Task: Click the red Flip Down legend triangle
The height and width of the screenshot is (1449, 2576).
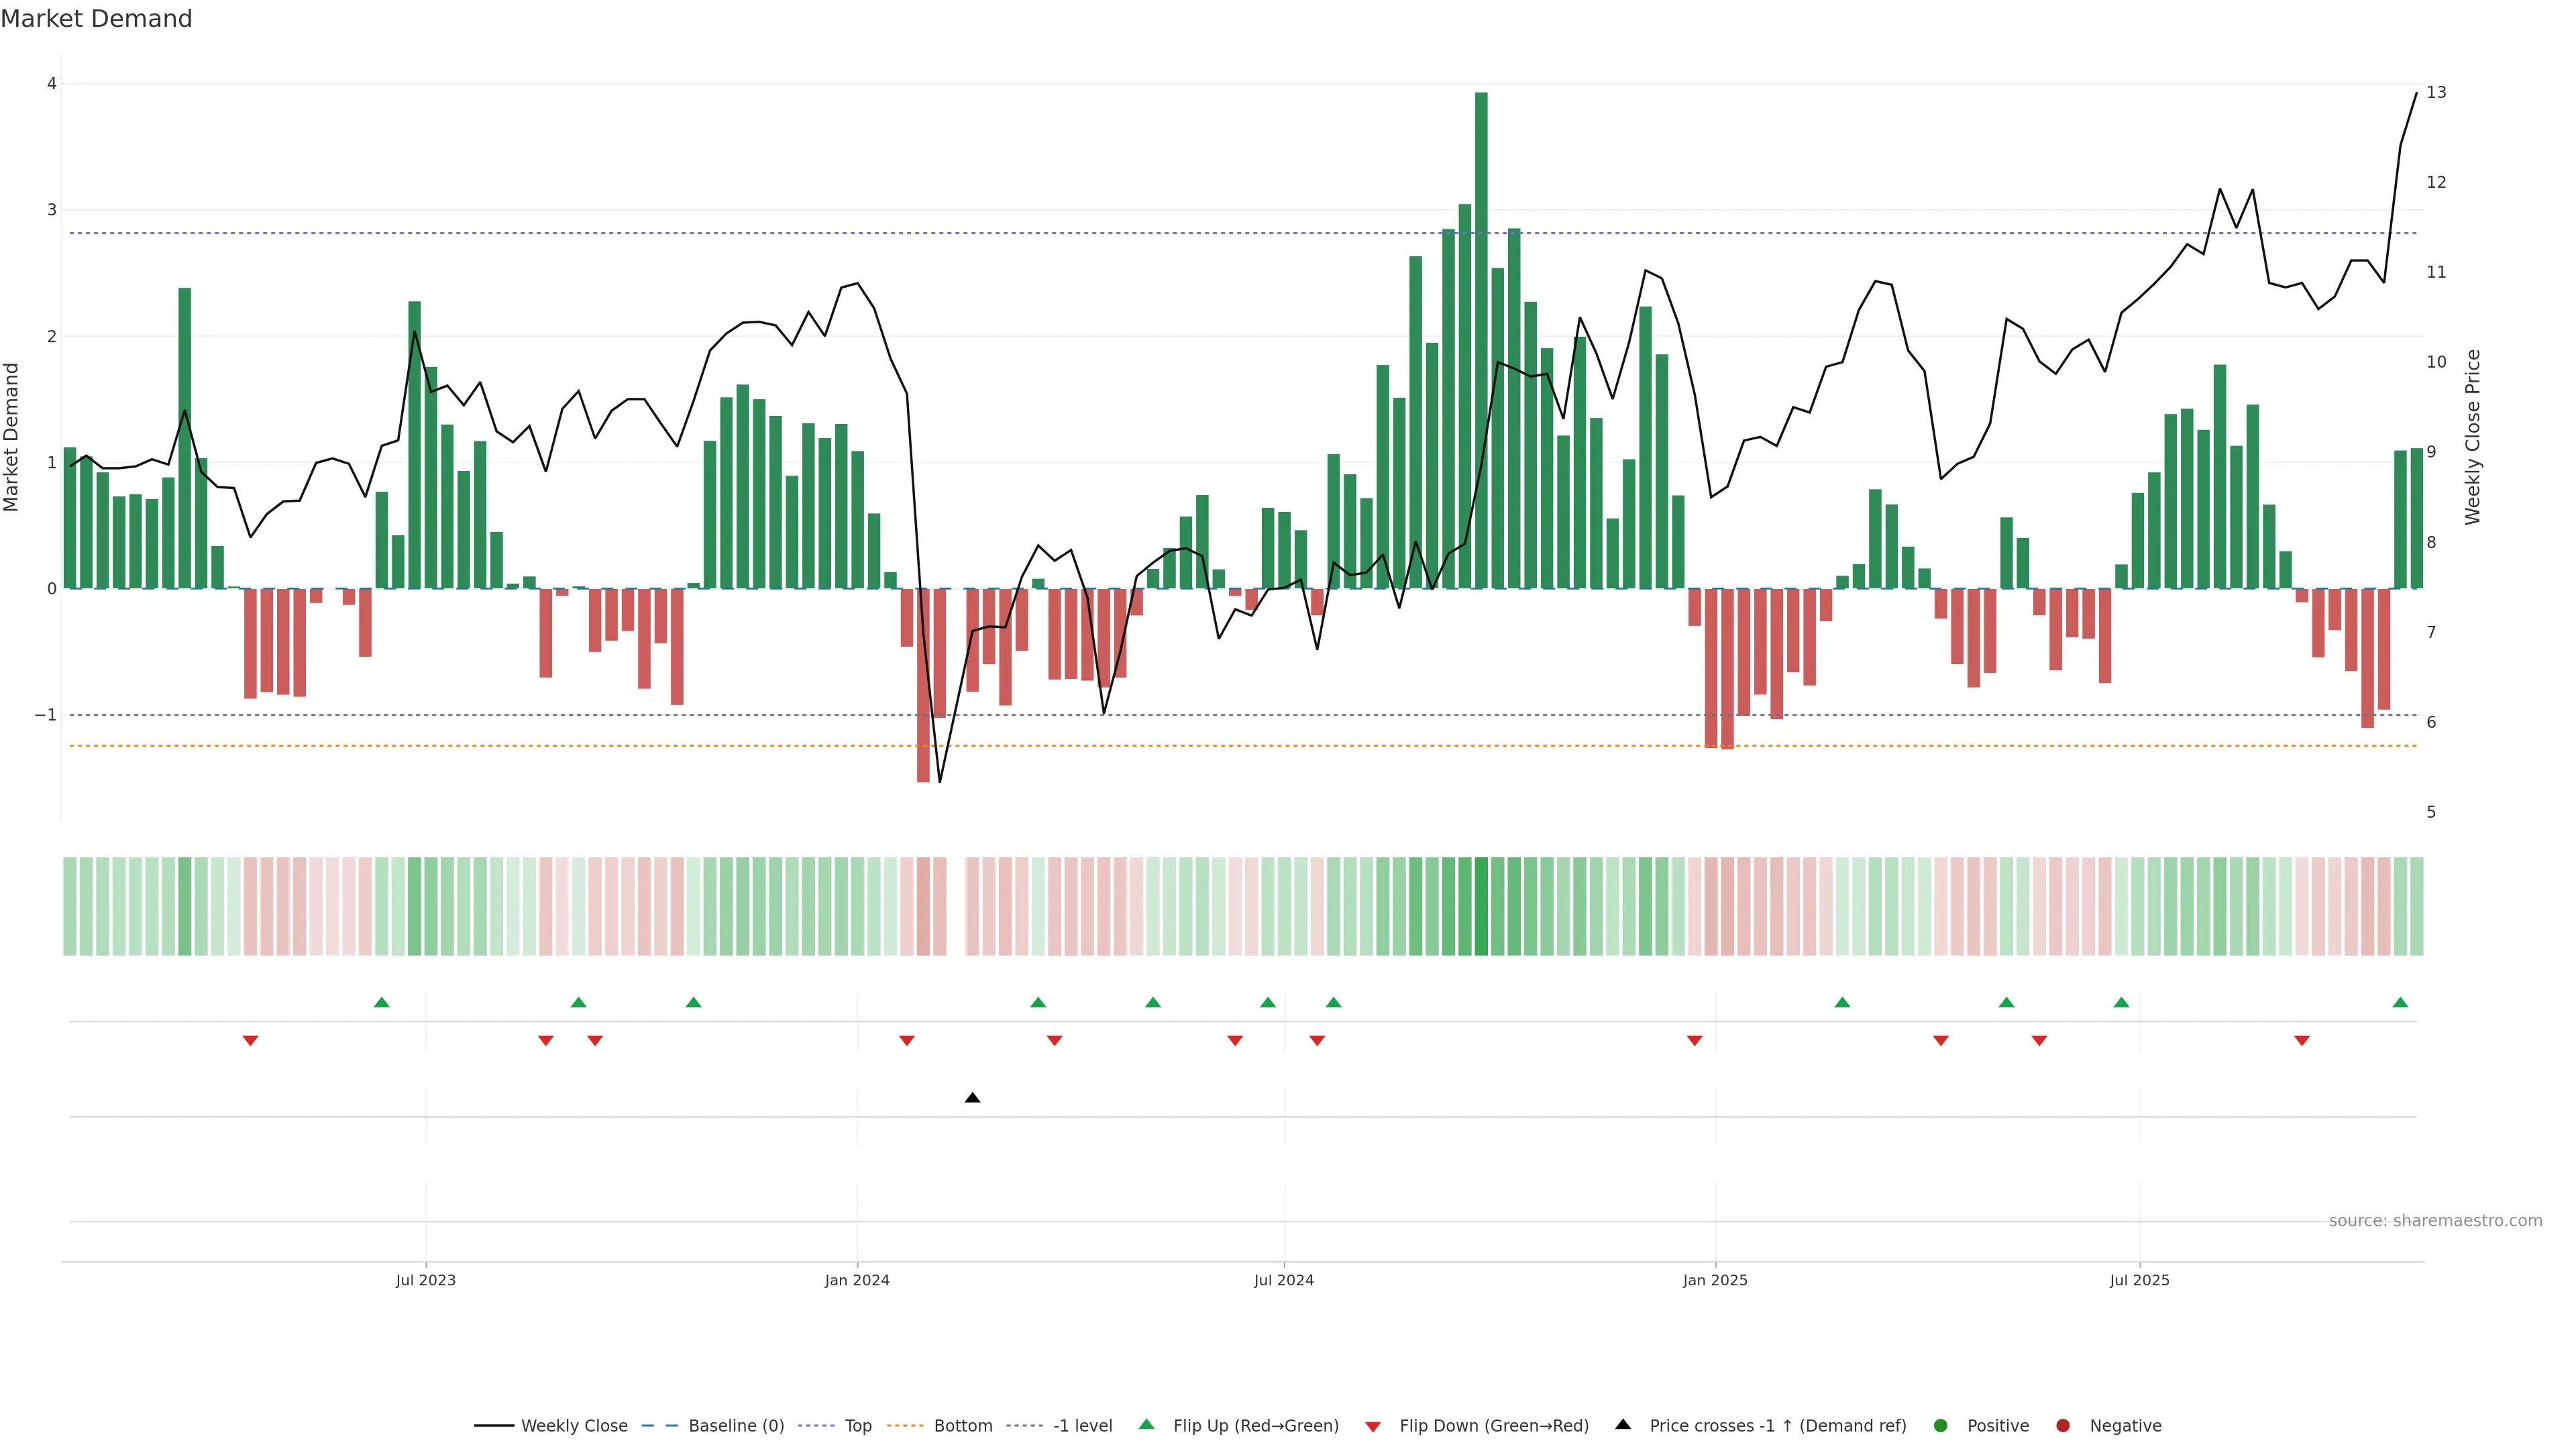Action: [1373, 1426]
